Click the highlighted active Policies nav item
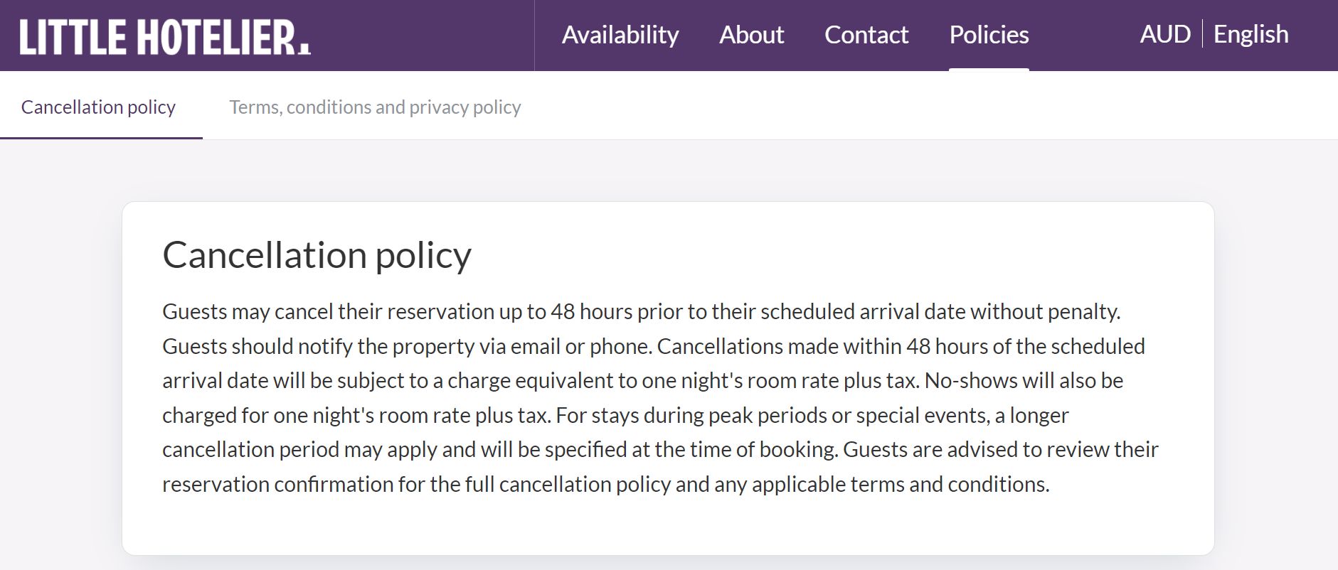 pyautogui.click(x=989, y=35)
